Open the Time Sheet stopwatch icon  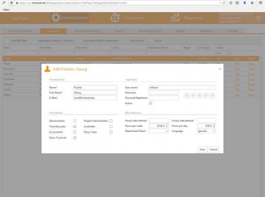pos(116,18)
